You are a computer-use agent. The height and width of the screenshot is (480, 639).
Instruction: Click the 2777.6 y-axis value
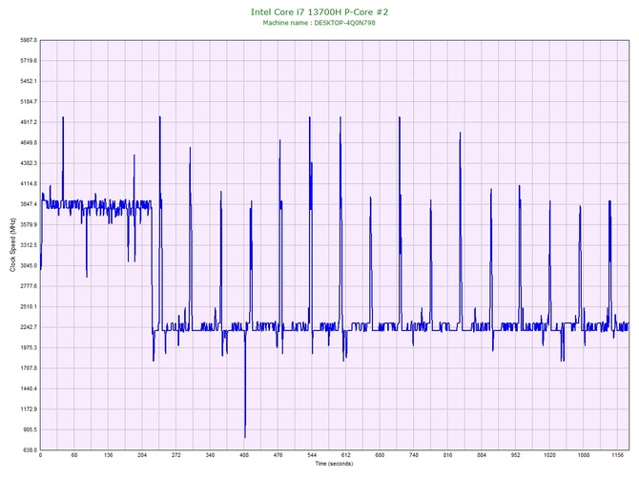(x=29, y=286)
